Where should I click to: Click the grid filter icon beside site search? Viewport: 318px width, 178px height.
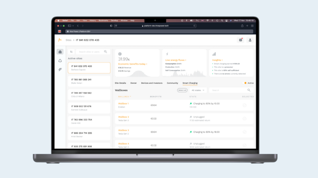tap(71, 52)
